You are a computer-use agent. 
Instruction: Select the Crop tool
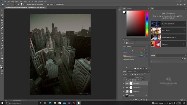(x=2, y=20)
